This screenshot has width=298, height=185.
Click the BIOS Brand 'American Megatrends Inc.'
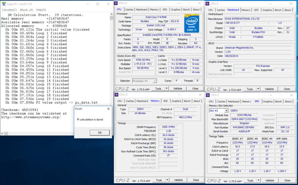(x=258, y=48)
